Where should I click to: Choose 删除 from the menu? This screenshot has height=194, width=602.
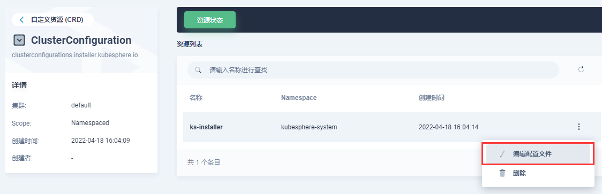coord(538,173)
